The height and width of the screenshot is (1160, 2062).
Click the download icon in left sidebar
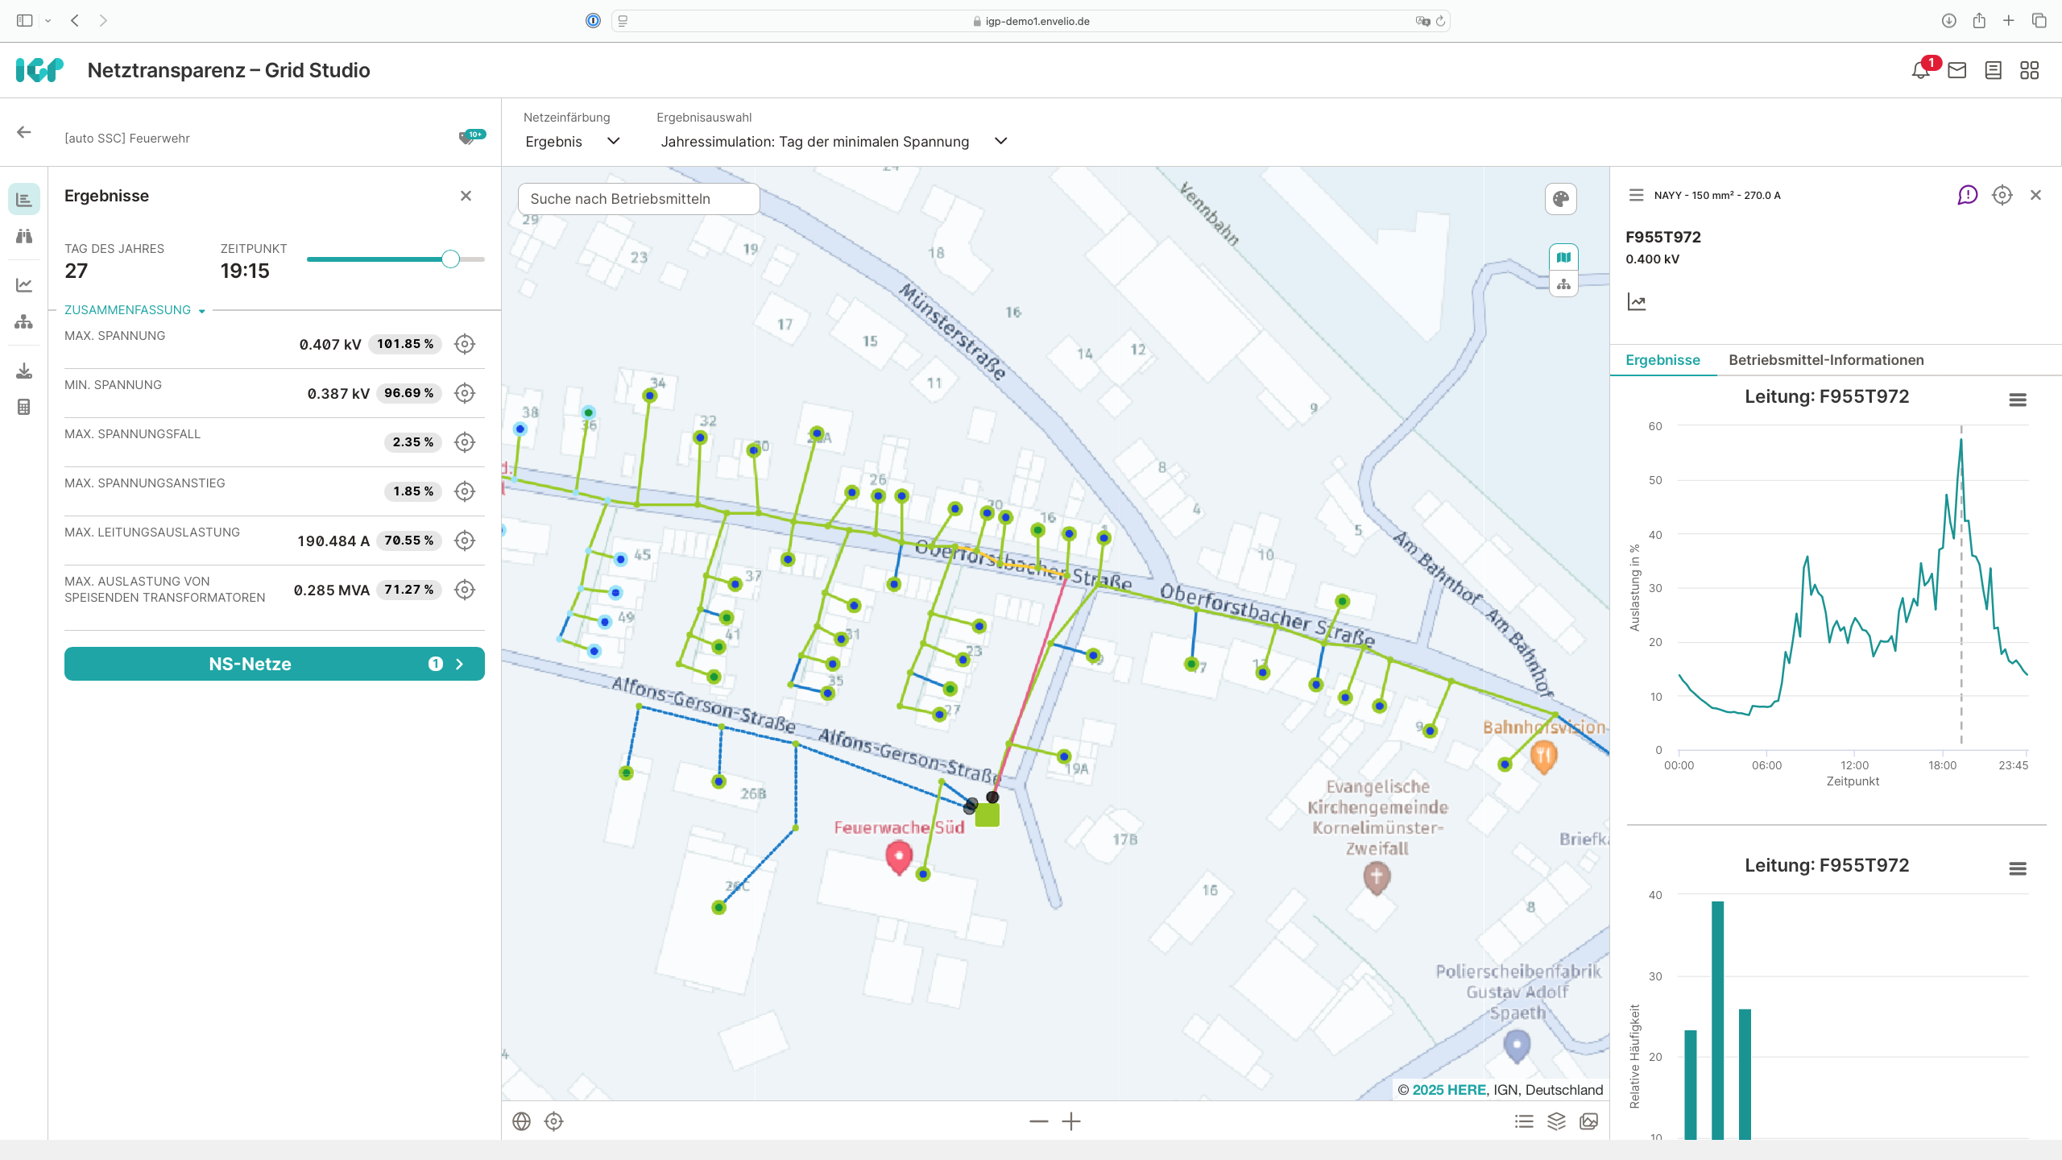[24, 371]
